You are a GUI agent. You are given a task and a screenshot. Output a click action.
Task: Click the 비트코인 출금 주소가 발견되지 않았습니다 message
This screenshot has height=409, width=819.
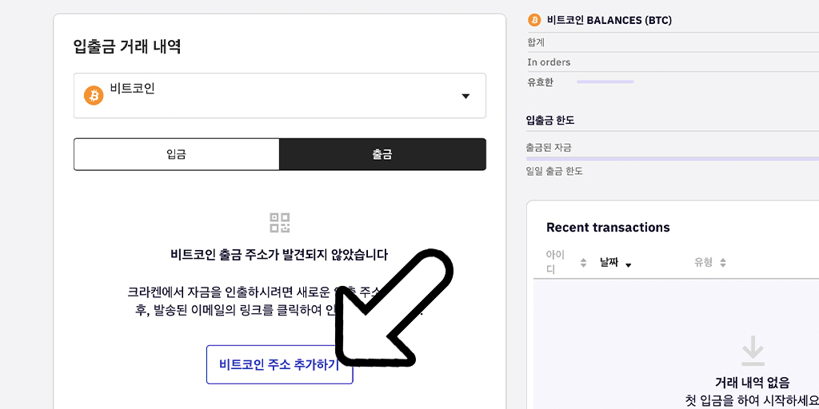point(279,255)
